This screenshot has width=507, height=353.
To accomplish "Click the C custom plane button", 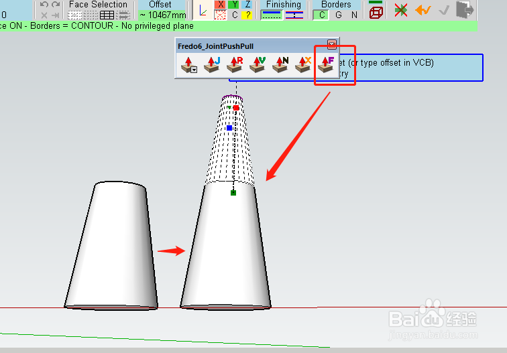I will 235,15.
